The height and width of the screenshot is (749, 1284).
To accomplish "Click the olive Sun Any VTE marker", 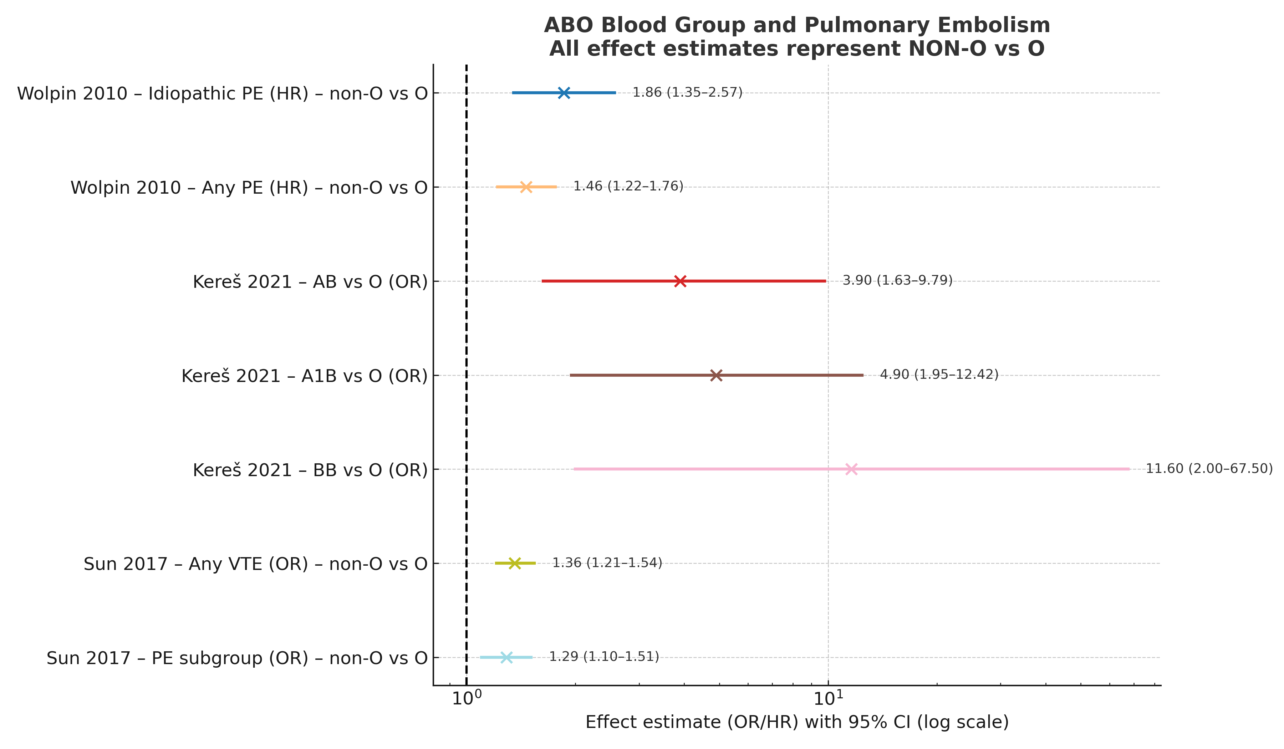I will [x=515, y=563].
